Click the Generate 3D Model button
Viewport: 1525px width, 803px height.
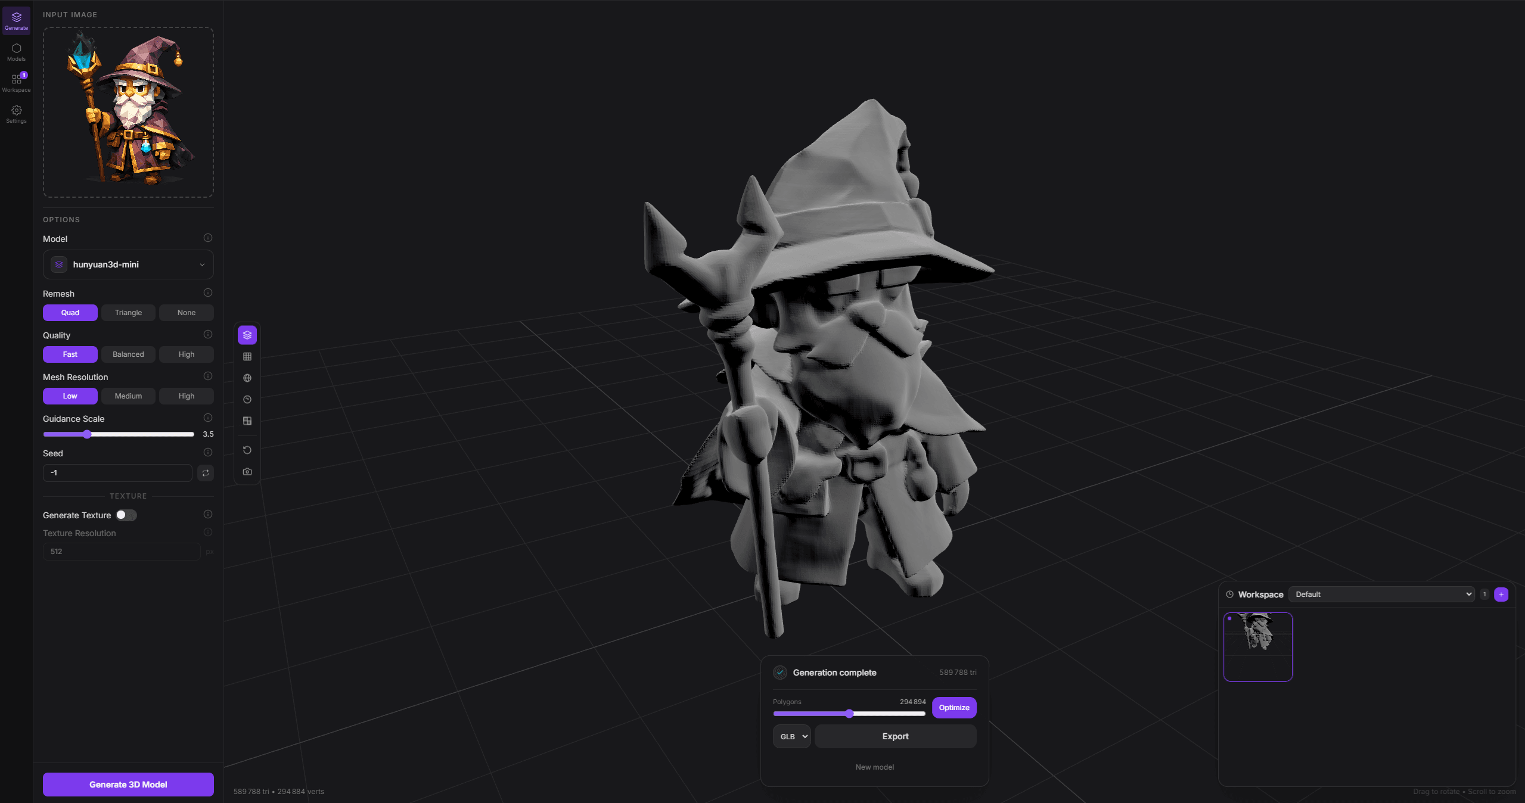click(x=128, y=784)
